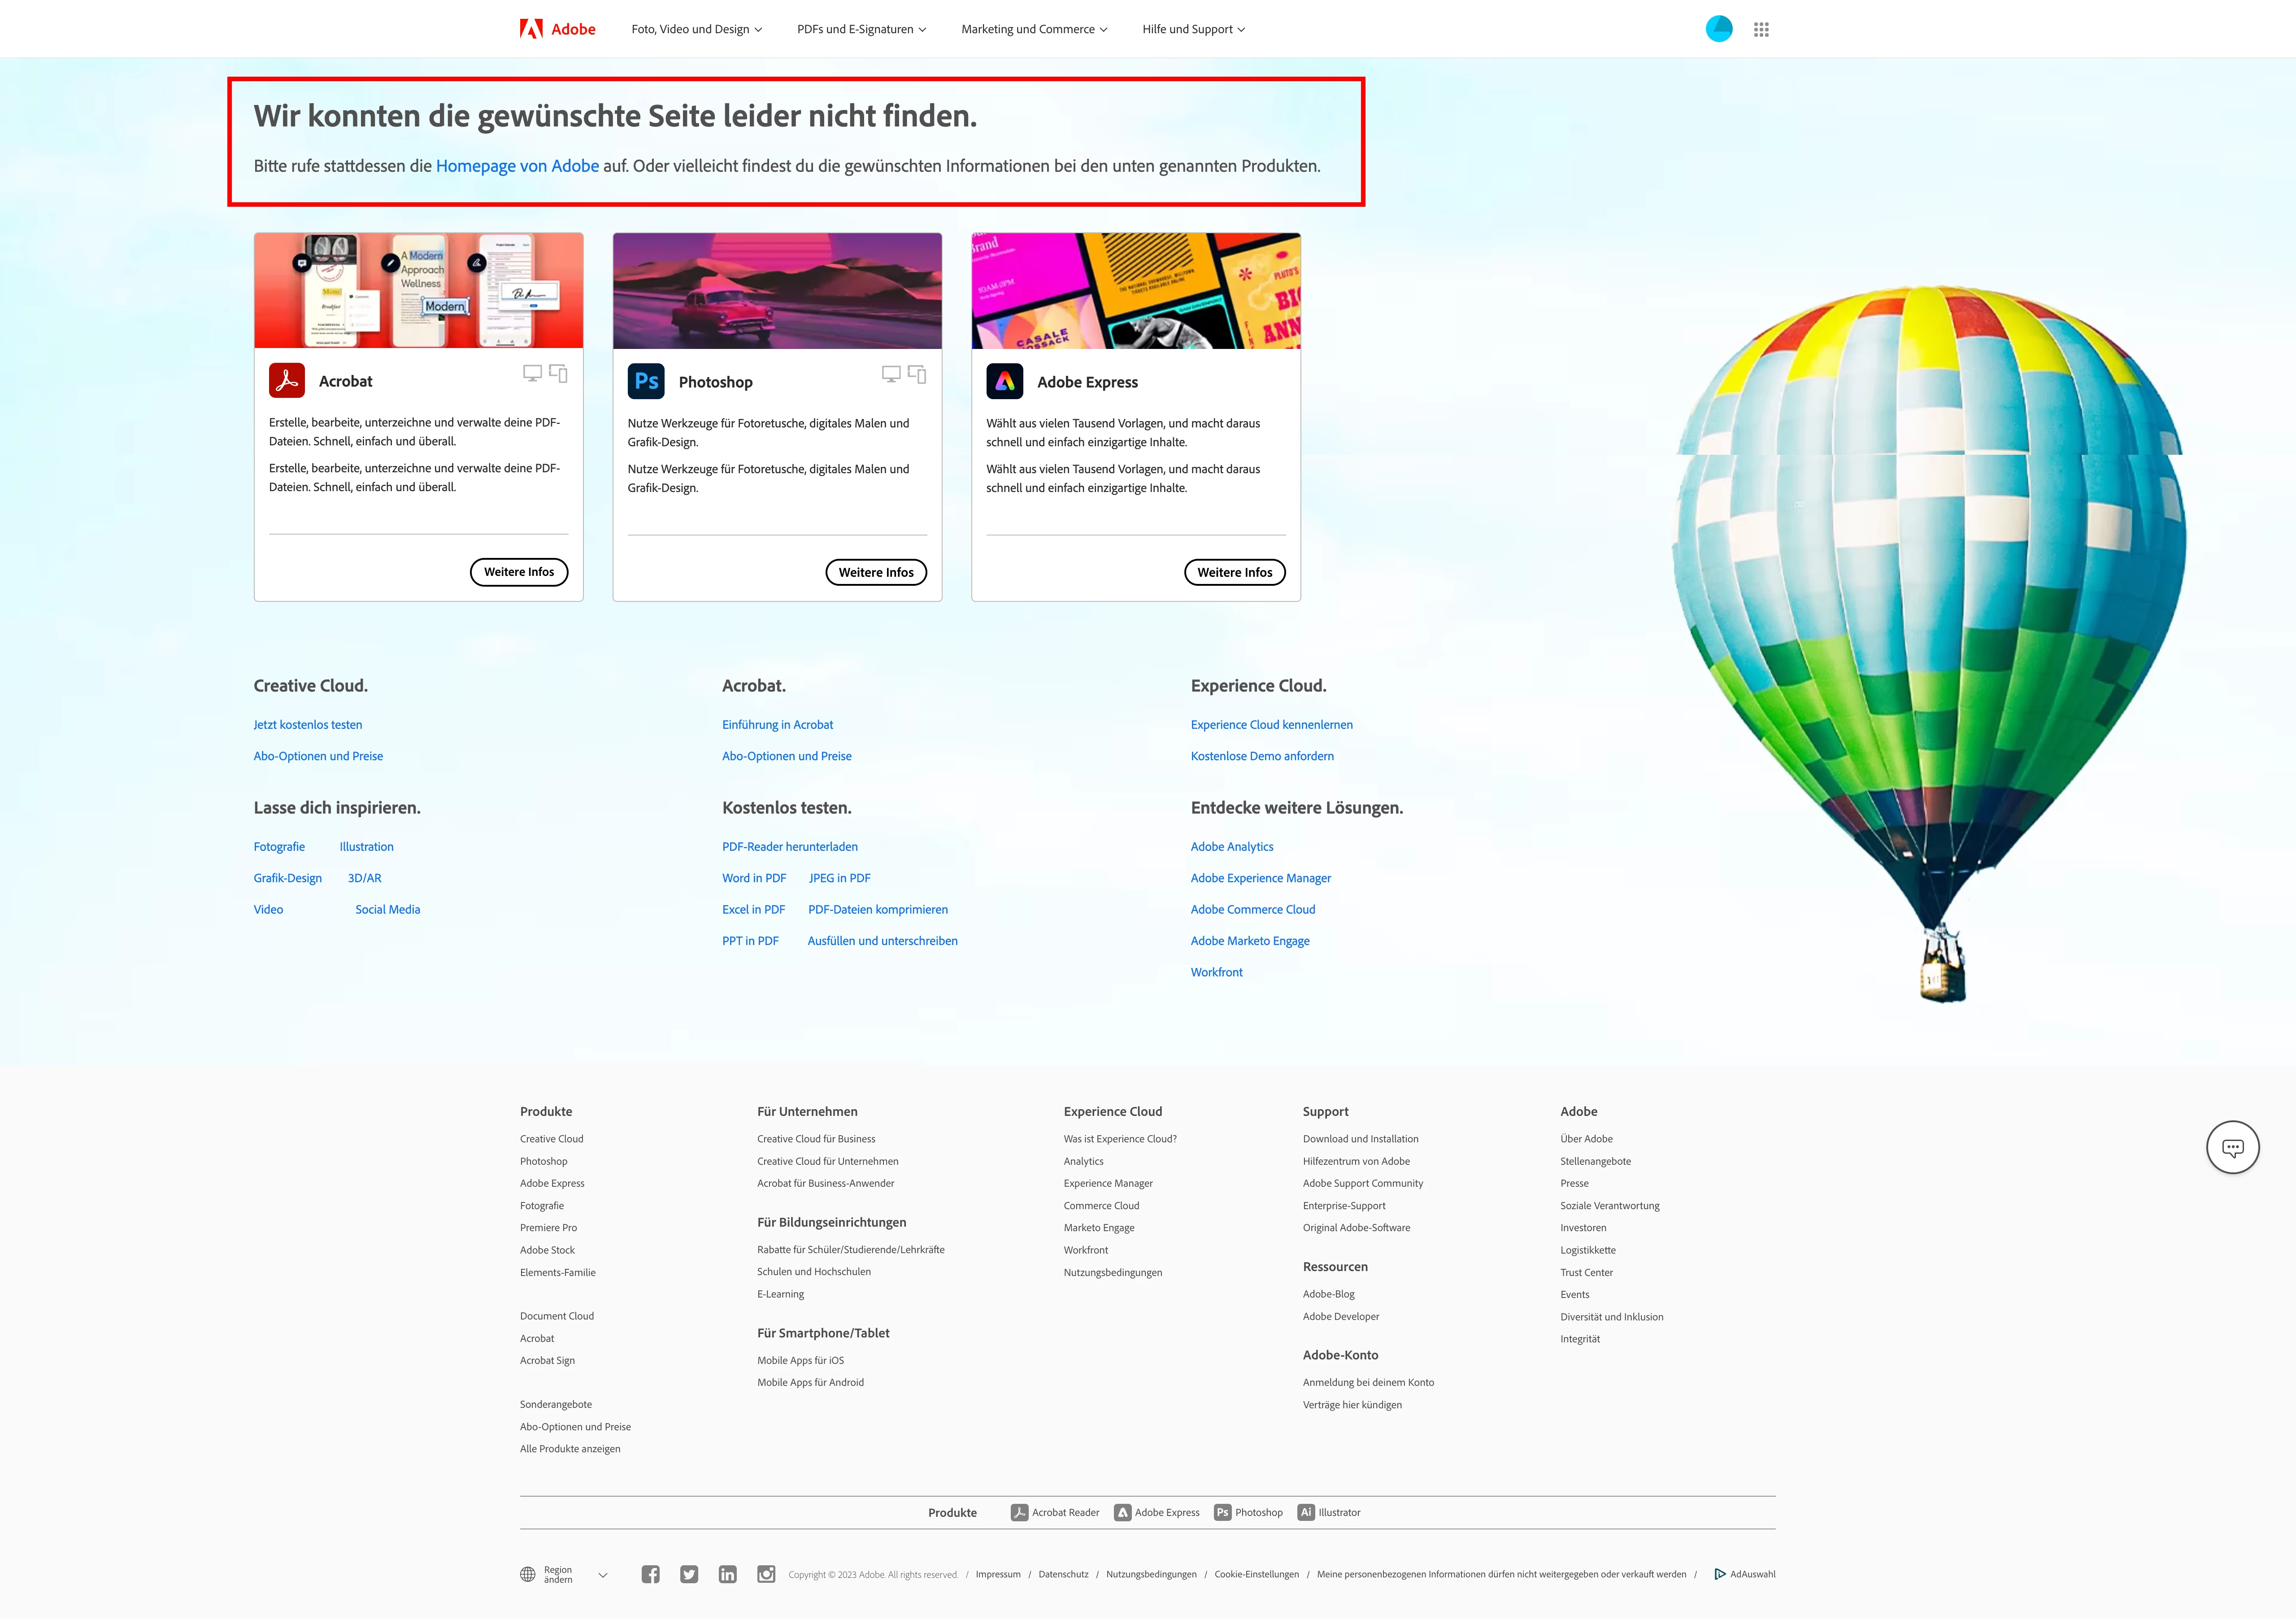Follow the Homepage von Adobe link
This screenshot has width=2296, height=1620.
coord(517,166)
